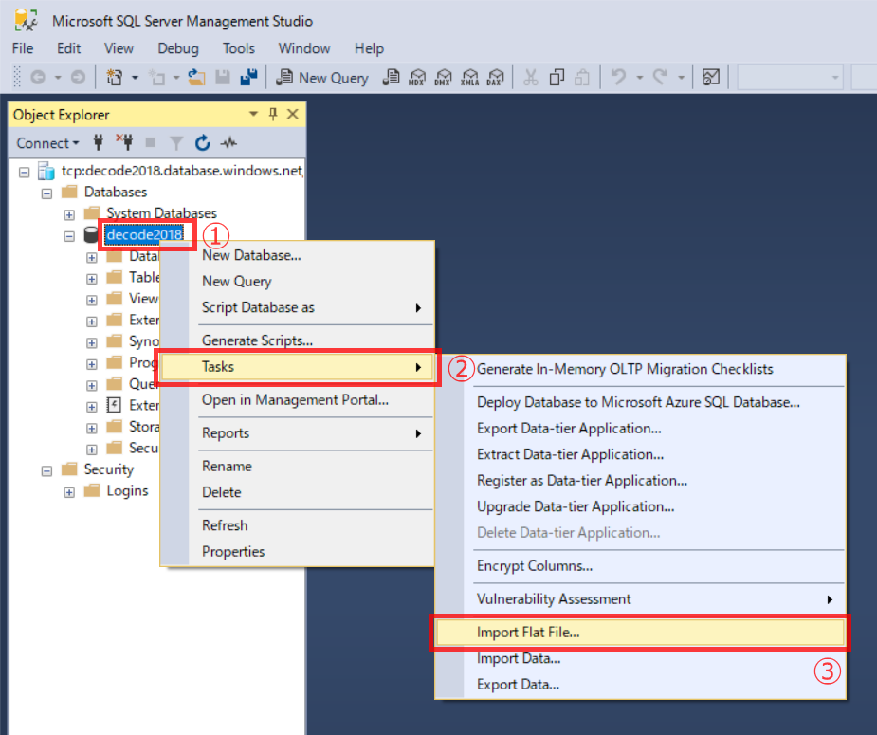Click the Activity Monitor pulse icon

[228, 143]
